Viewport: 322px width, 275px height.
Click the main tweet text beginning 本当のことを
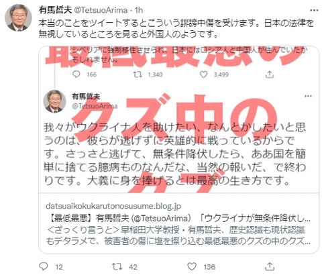pyautogui.click(x=176, y=29)
